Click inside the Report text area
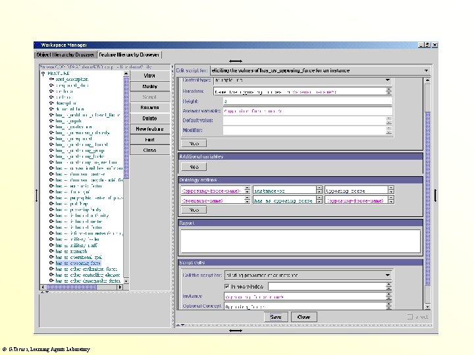Screen dimensions: 474x355 click(x=300, y=241)
